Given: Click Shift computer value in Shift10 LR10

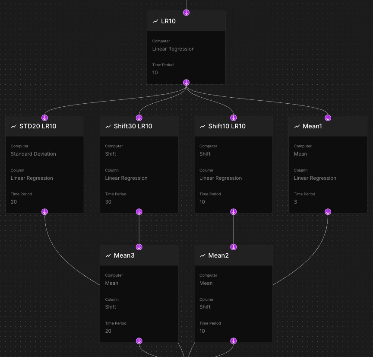Looking at the screenshot, I should [x=205, y=154].
